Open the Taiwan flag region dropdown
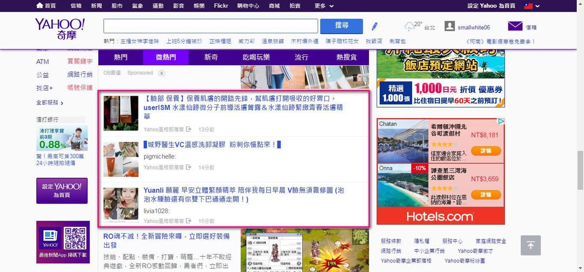Screen dimensions: 584x272 tap(531, 6)
